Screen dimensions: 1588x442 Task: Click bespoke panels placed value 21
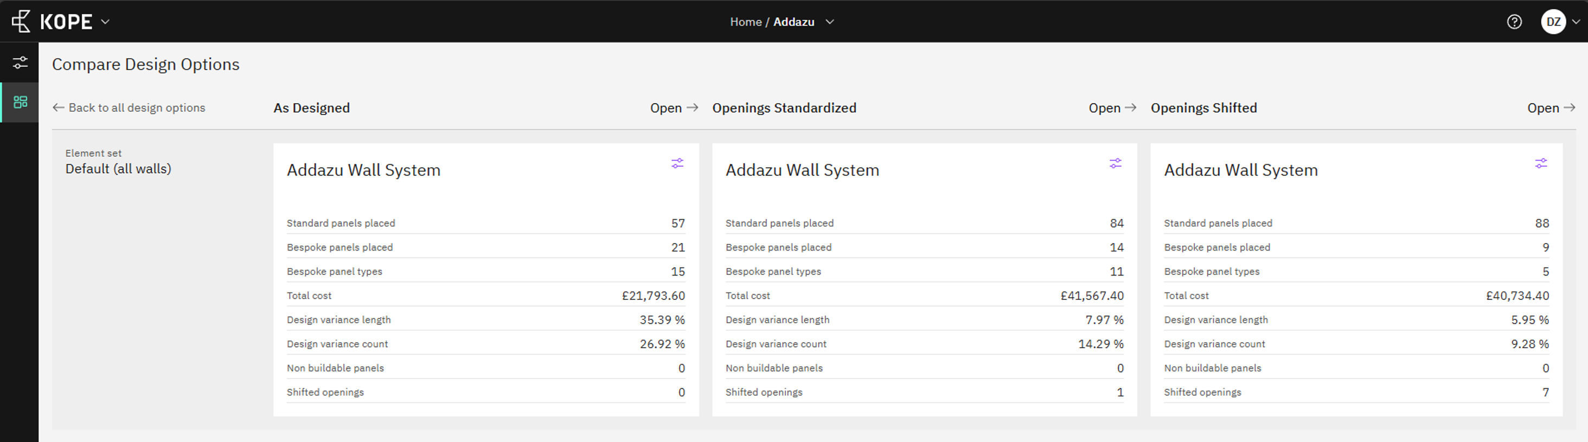[x=678, y=247]
